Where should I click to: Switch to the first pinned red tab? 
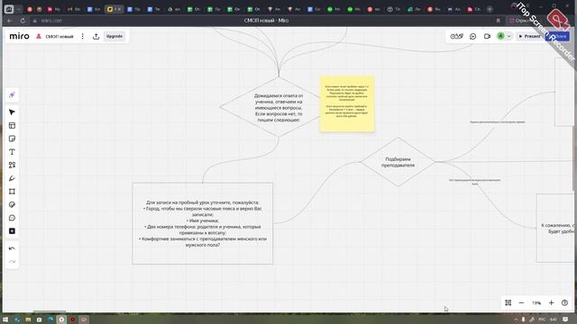(x=30, y=9)
